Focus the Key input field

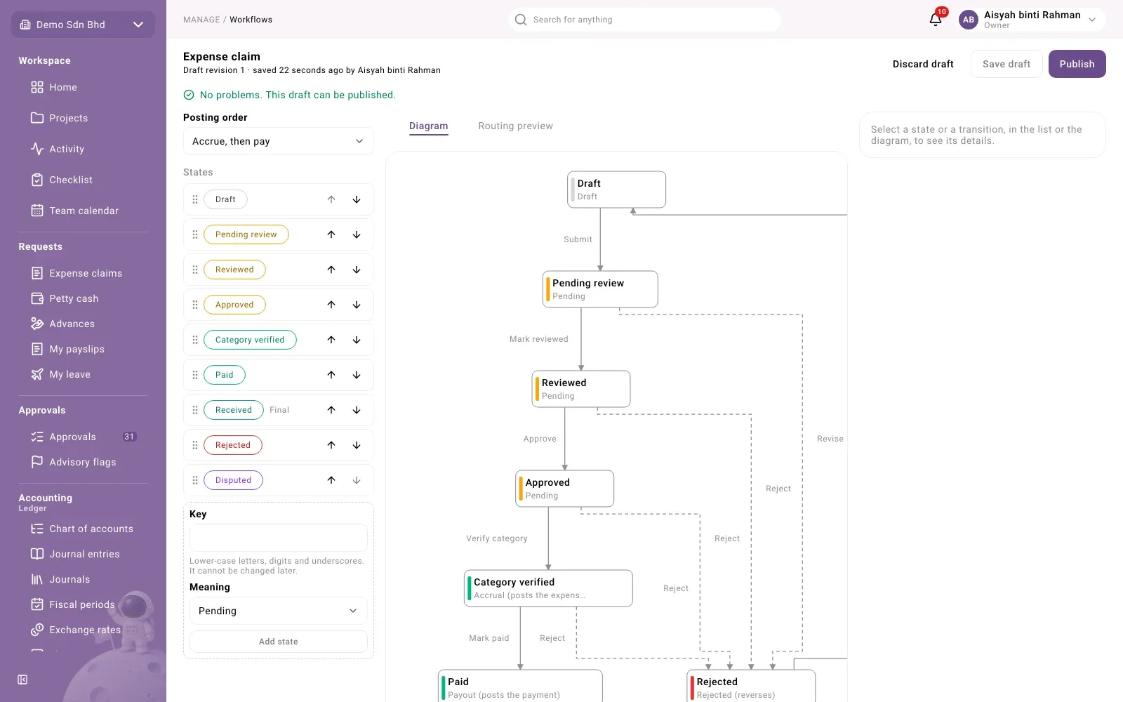pos(279,538)
